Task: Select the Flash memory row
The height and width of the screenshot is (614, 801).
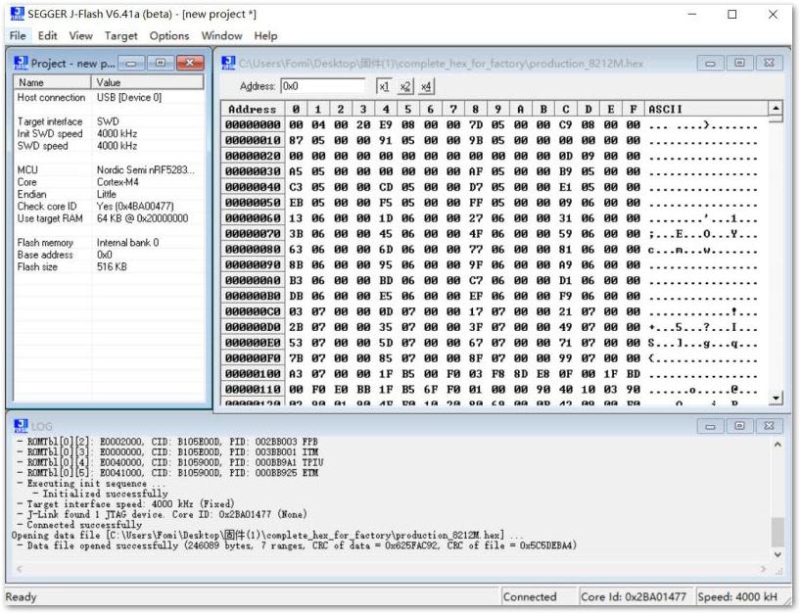Action: 109,243
